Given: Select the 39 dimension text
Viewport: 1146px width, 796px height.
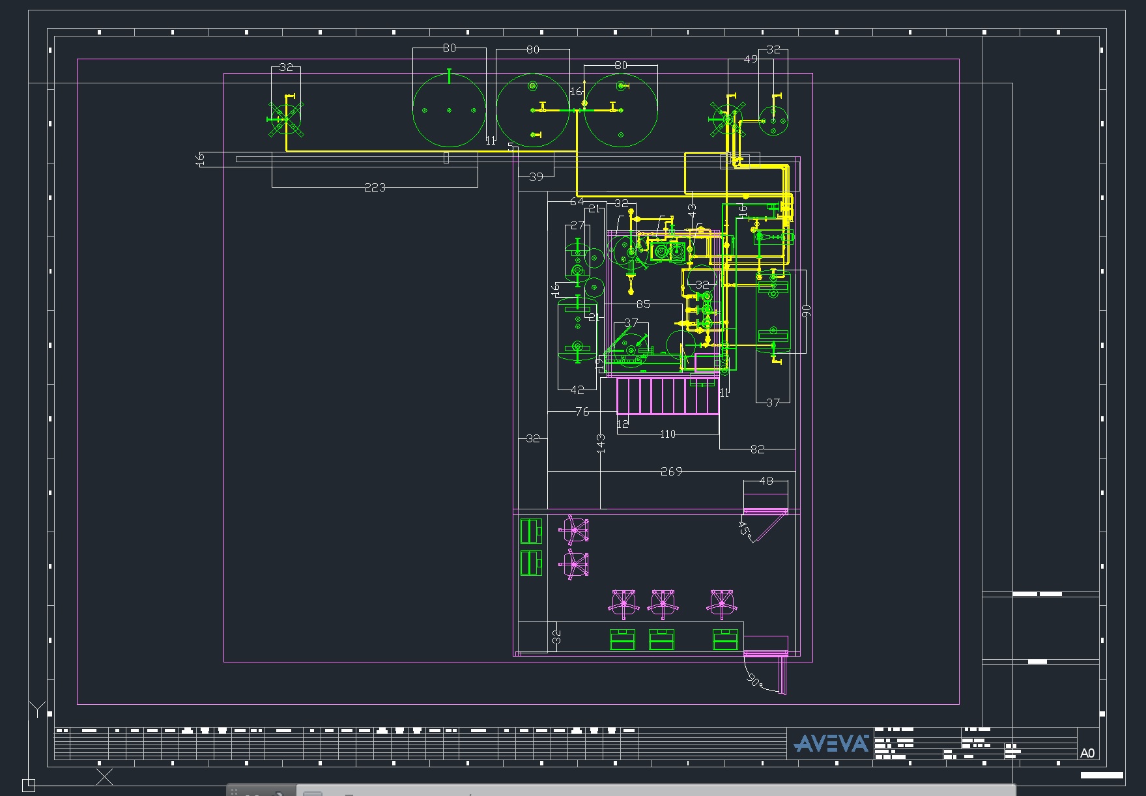Looking at the screenshot, I should 536,177.
